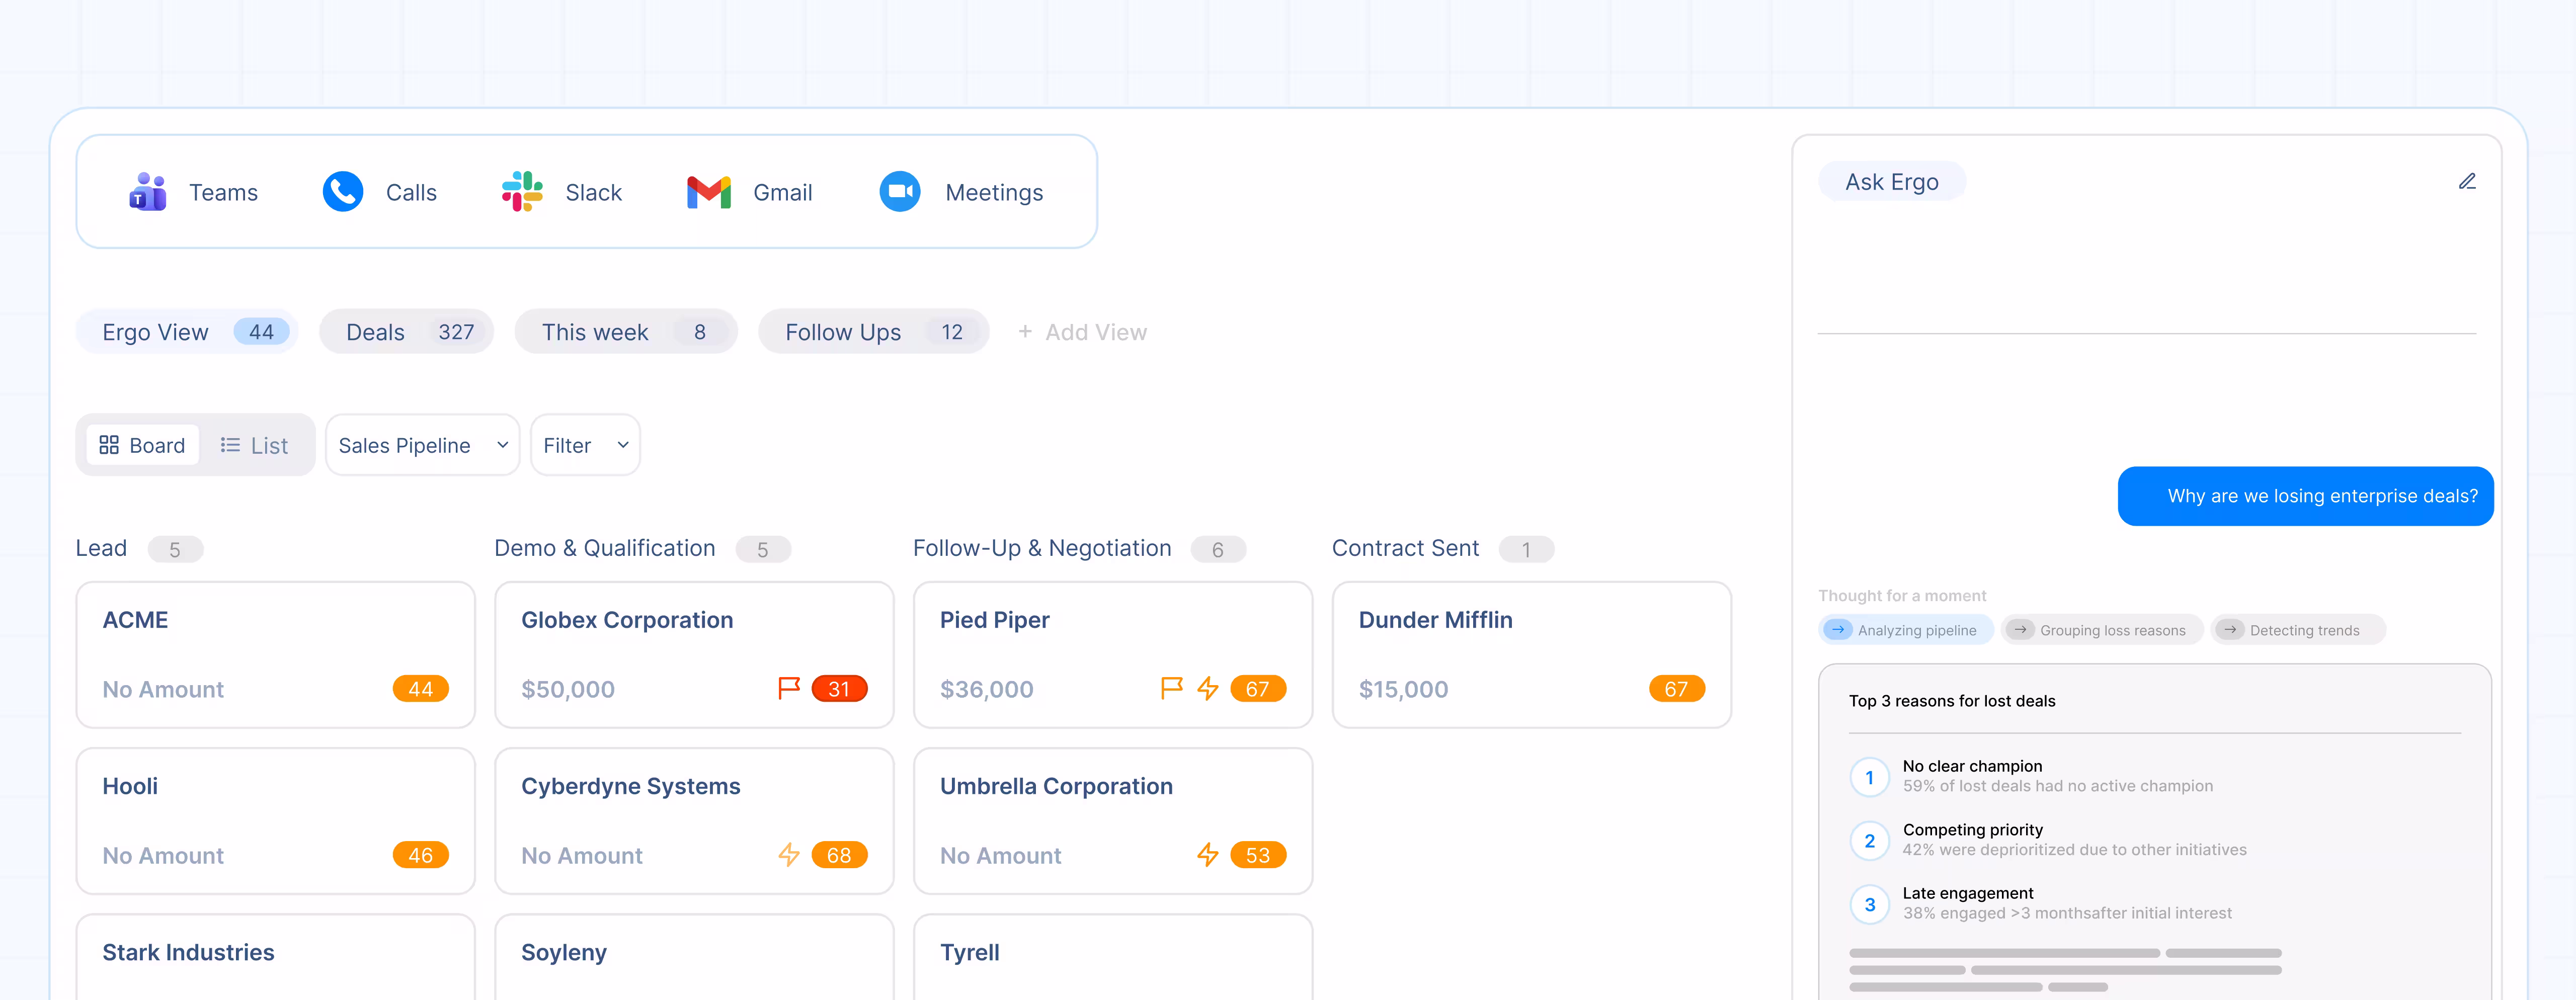The image size is (2576, 1000).
Task: Click the Demo & Qualification column header
Action: pyautogui.click(x=605, y=548)
